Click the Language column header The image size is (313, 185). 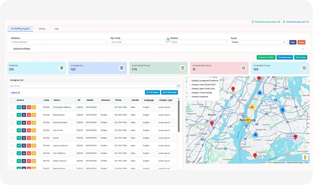(149, 100)
